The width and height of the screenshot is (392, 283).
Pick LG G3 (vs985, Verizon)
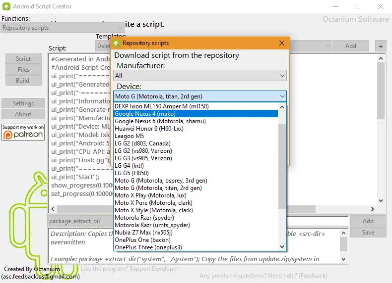tap(196, 158)
